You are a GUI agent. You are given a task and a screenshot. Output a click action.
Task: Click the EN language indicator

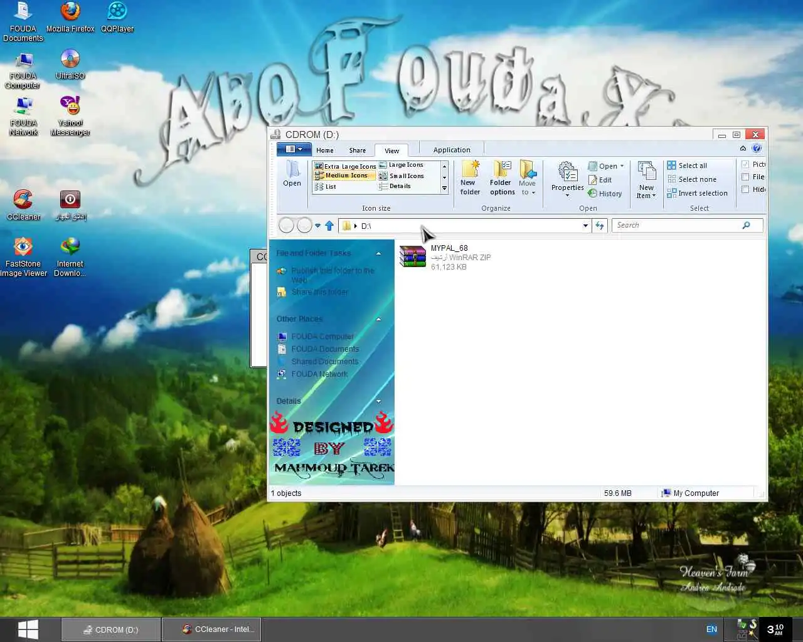711,629
